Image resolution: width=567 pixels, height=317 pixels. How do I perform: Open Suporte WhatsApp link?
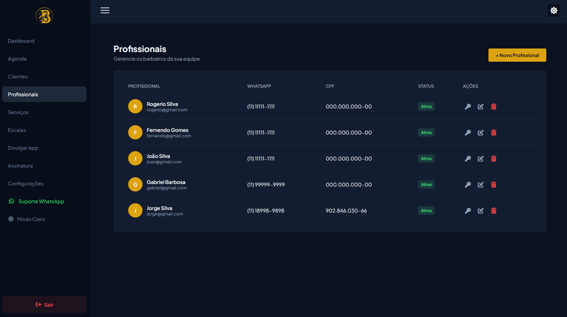click(44, 201)
